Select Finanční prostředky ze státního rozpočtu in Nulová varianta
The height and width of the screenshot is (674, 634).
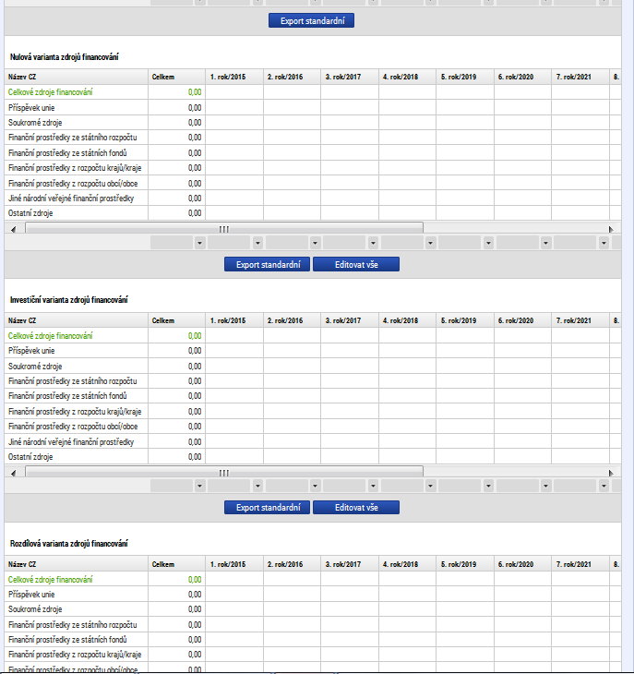click(313, 138)
